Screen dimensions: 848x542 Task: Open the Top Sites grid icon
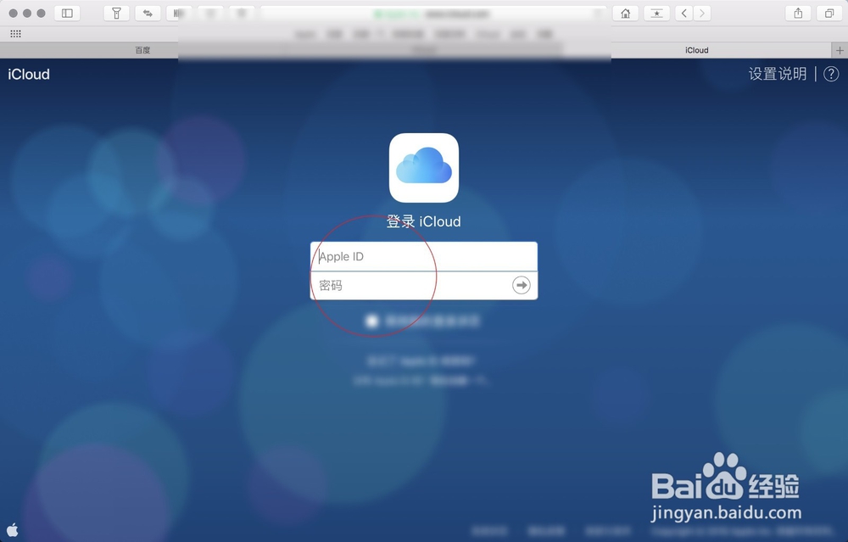click(x=15, y=34)
